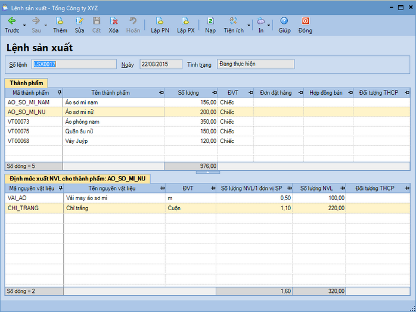Collapse panel using the splitter arrow handle
Viewport: 416px width, 312px height.
pos(208,172)
